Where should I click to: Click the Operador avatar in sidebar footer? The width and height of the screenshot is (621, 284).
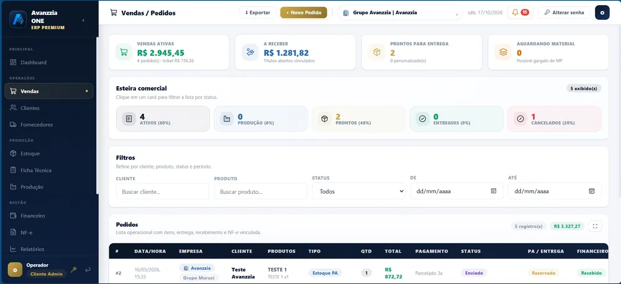point(15,270)
